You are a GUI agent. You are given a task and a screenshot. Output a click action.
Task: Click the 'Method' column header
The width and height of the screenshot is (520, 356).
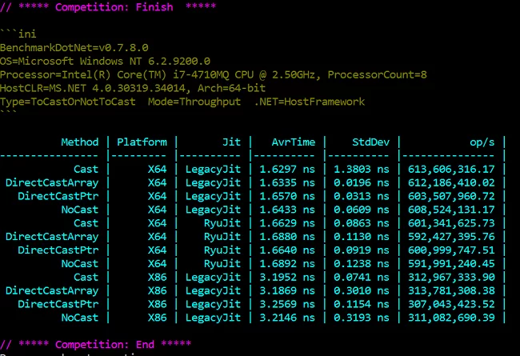tap(79, 142)
